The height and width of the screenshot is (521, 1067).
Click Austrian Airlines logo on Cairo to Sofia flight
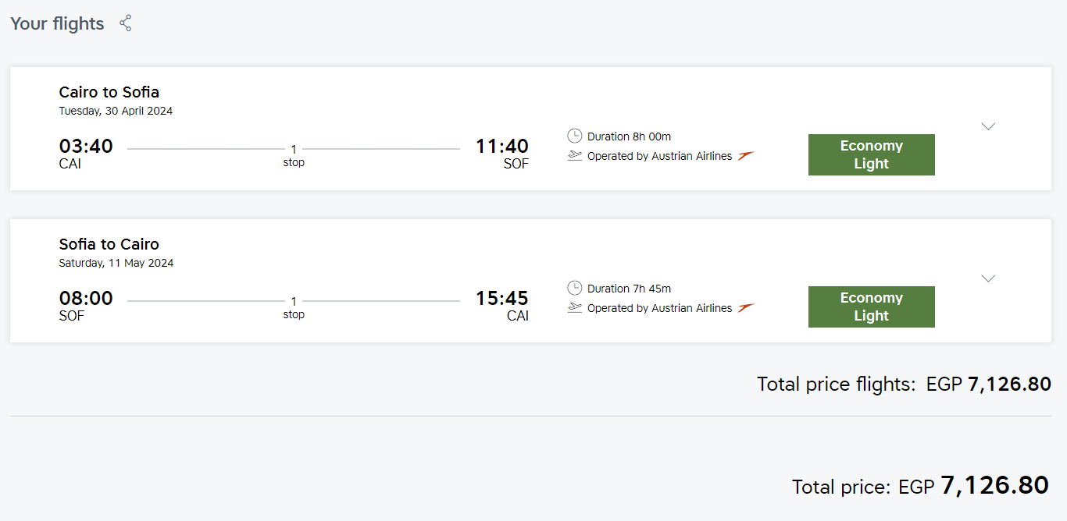click(x=746, y=156)
